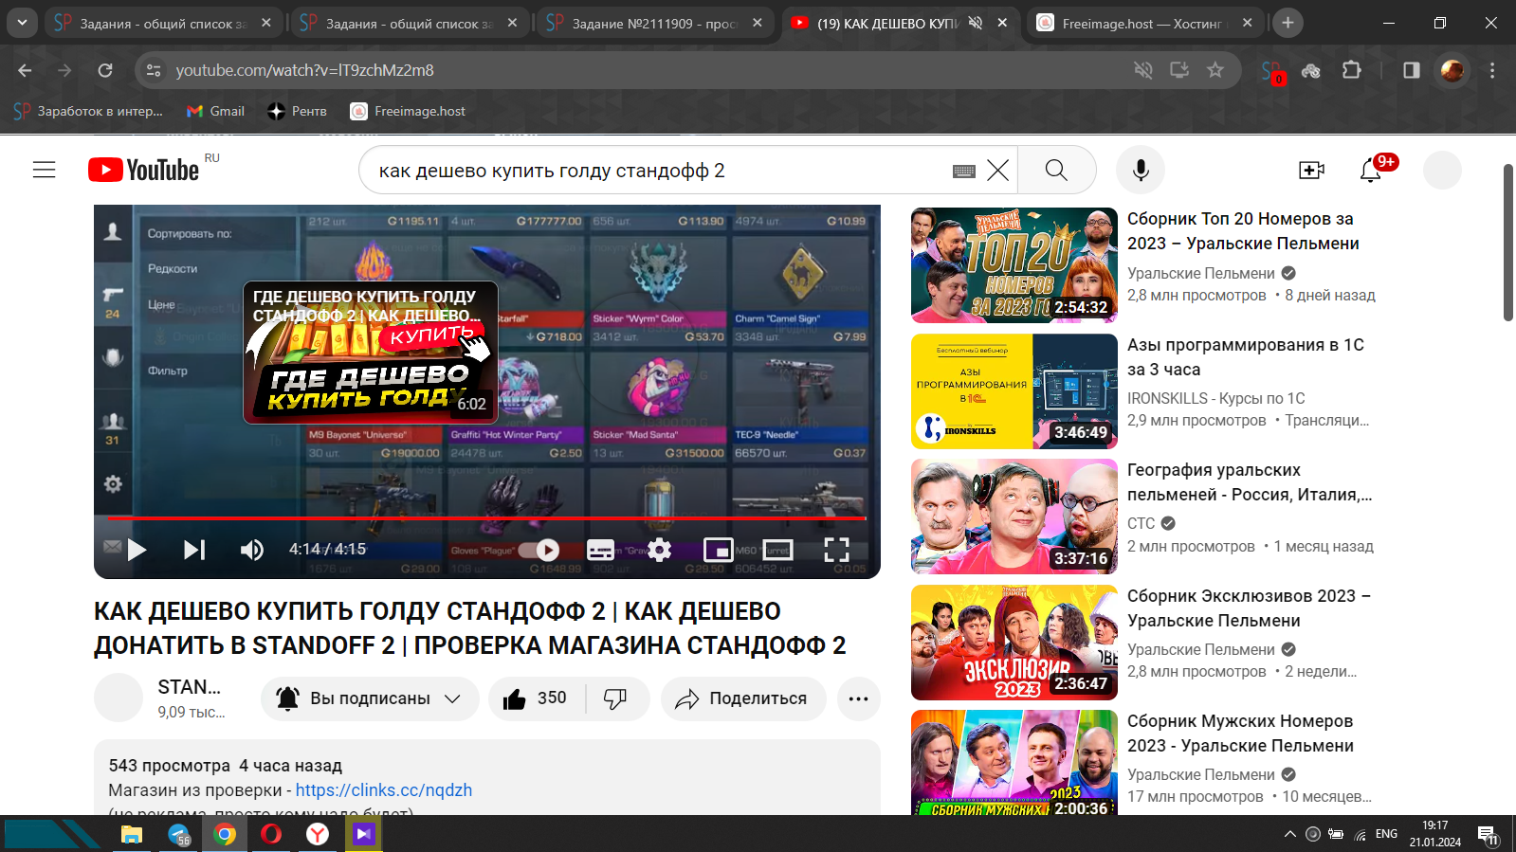Go back in browser history
This screenshot has width=1516, height=852.
point(25,70)
